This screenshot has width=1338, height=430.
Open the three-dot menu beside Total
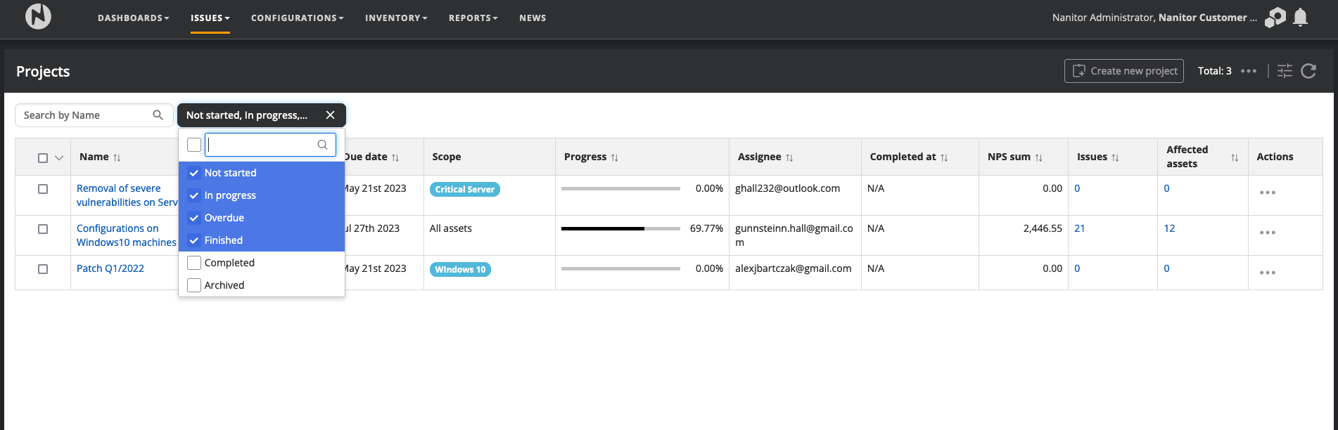(x=1249, y=71)
